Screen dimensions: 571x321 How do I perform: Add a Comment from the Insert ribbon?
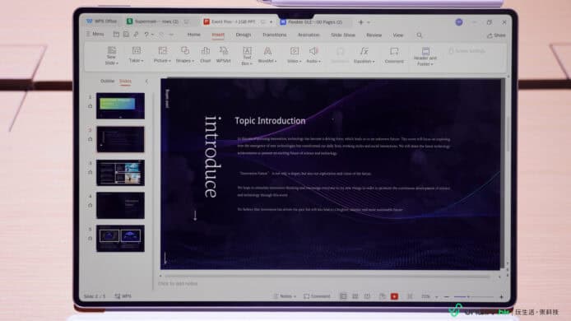coord(394,55)
